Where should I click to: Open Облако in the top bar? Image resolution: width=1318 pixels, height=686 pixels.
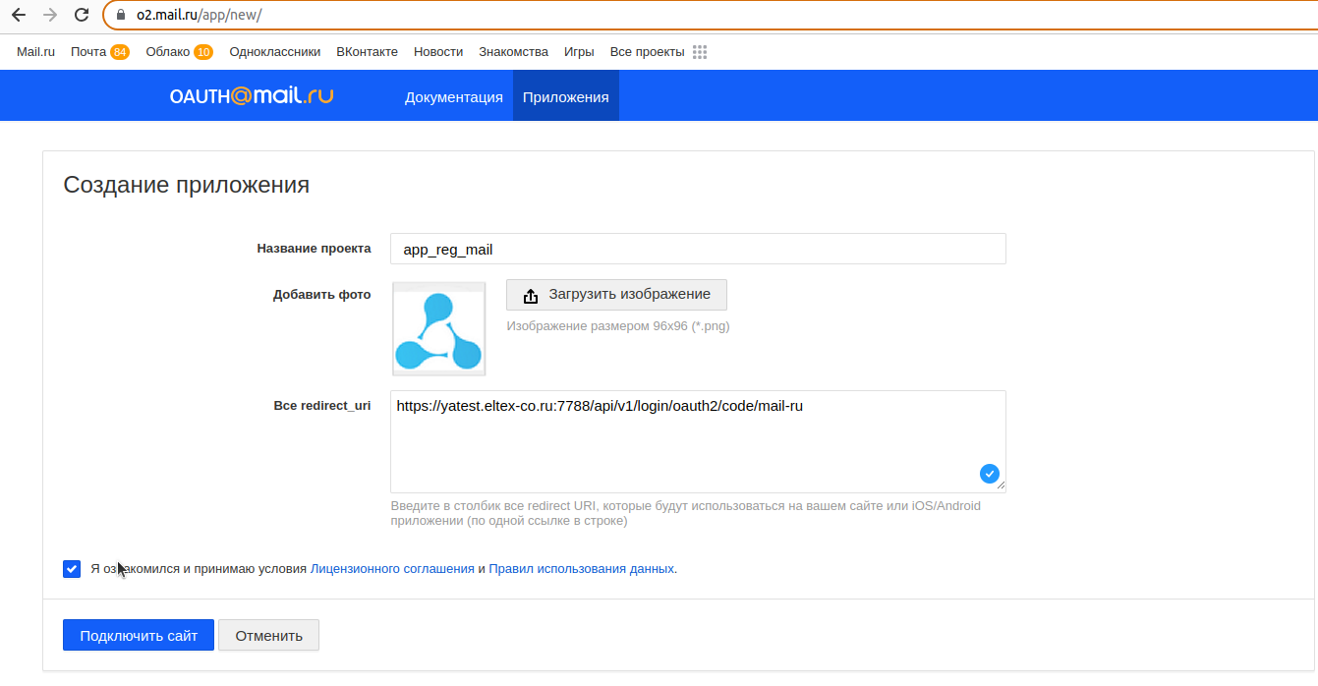tap(168, 52)
